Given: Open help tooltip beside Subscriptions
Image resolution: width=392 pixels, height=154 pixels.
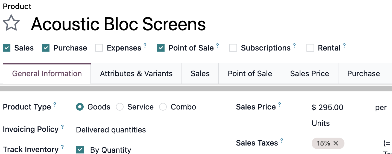Looking at the screenshot, I should pos(294,45).
